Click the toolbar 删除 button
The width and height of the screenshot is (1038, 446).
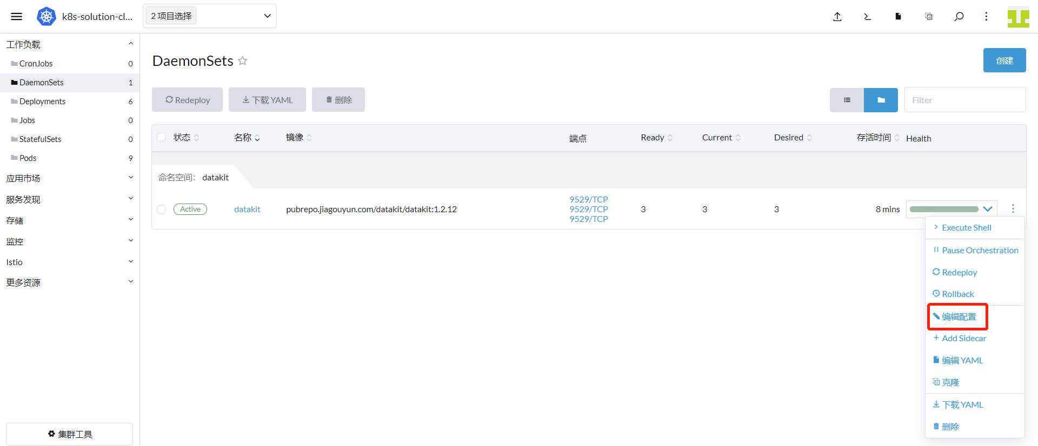(x=338, y=100)
